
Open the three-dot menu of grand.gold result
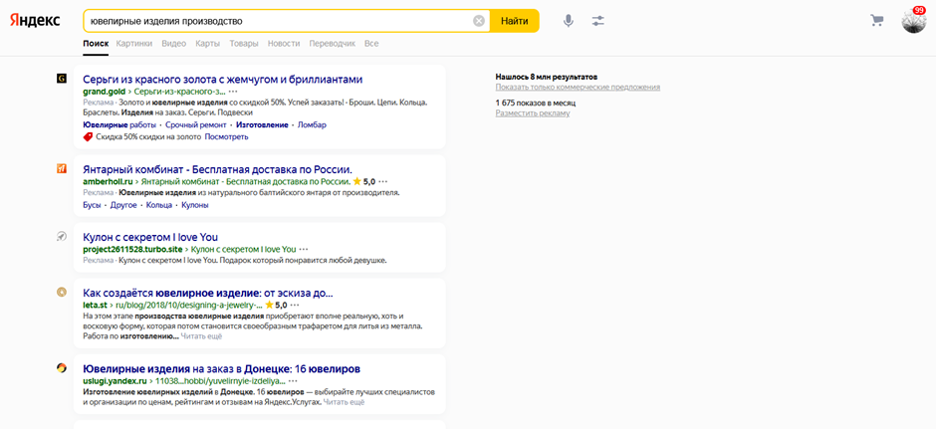(233, 92)
